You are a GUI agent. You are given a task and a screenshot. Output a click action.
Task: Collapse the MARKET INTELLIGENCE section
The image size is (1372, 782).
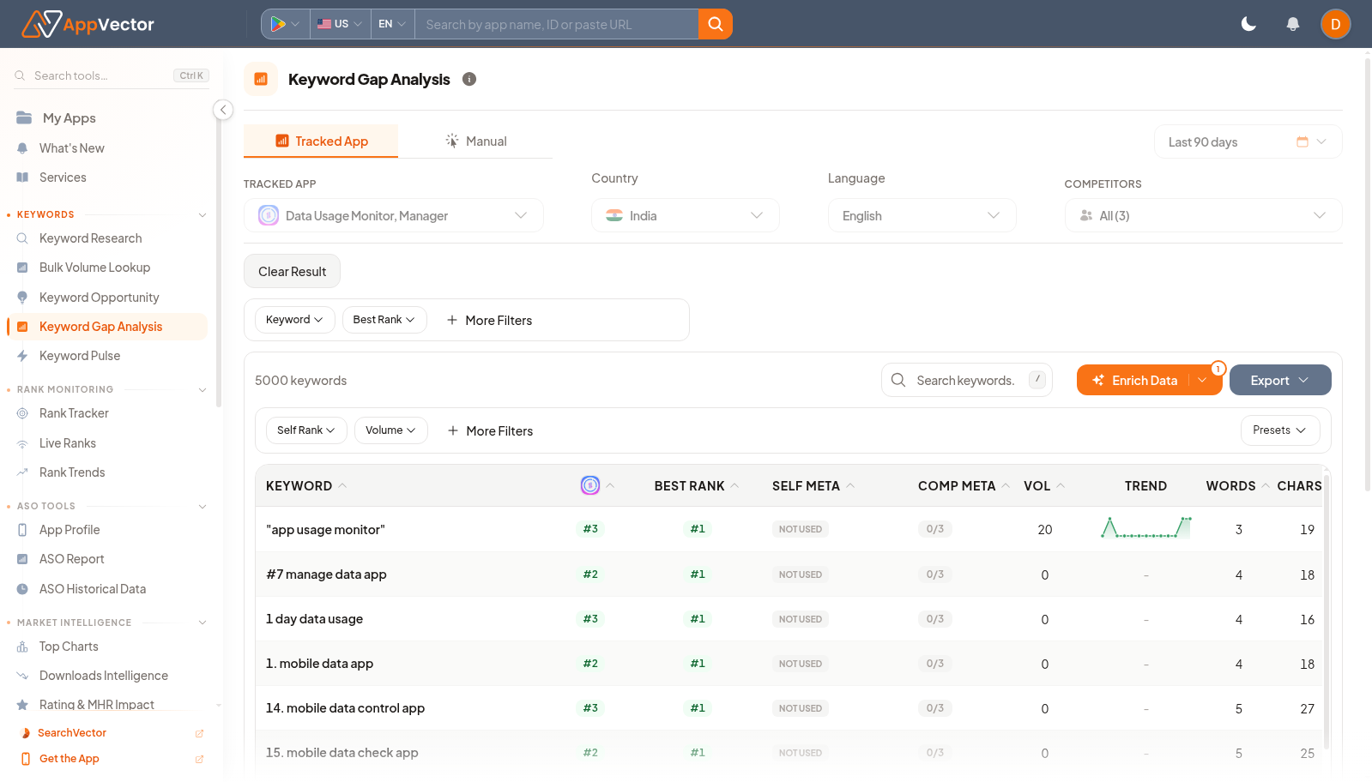point(202,623)
